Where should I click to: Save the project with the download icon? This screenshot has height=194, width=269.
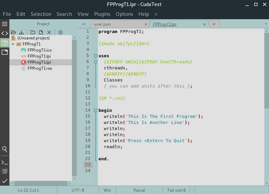coord(21,32)
